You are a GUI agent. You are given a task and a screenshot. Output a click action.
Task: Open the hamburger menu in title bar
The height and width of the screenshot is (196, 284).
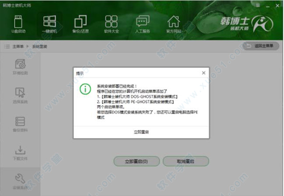[x=258, y=5]
